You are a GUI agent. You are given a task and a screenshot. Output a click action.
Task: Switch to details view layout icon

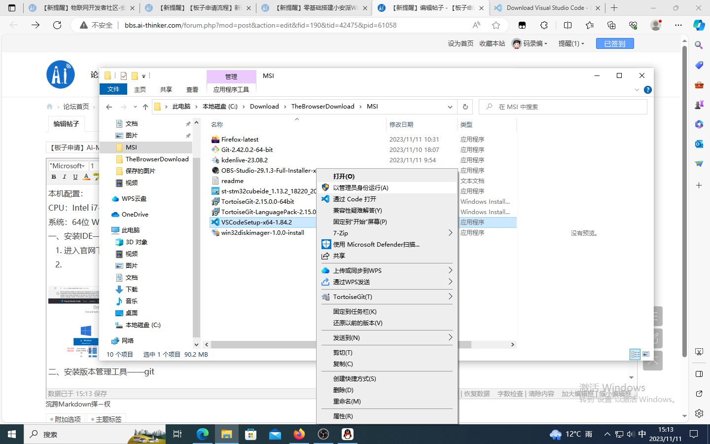click(x=635, y=354)
